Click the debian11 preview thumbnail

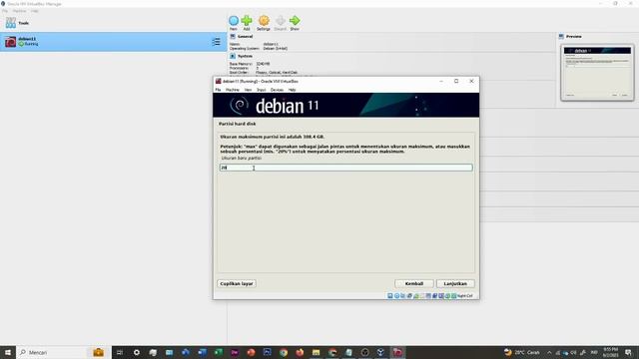click(597, 73)
